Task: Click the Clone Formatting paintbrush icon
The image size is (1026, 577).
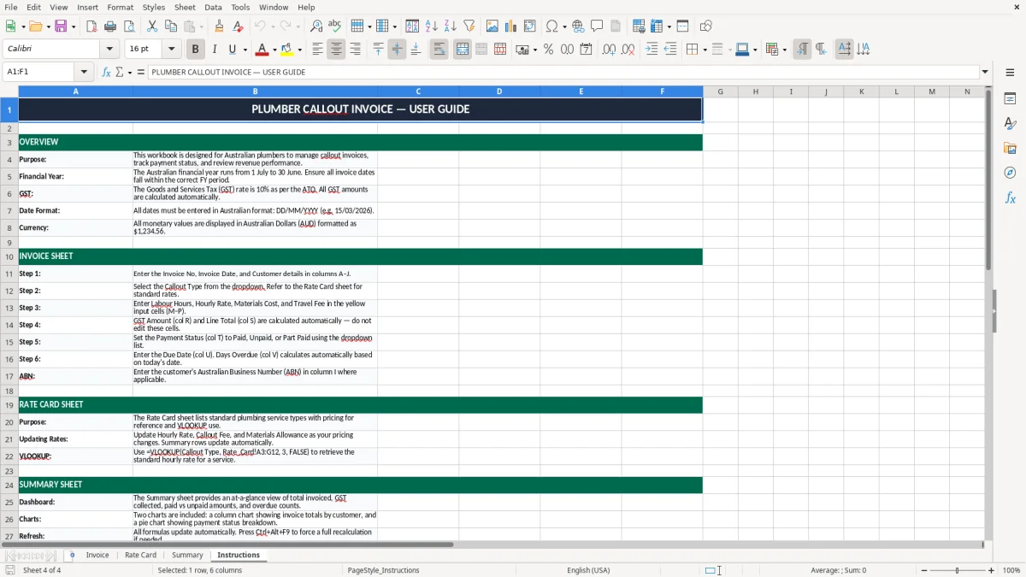Action: (x=219, y=26)
